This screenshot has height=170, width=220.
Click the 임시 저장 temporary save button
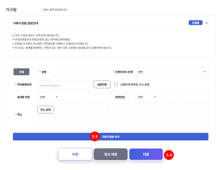111,154
